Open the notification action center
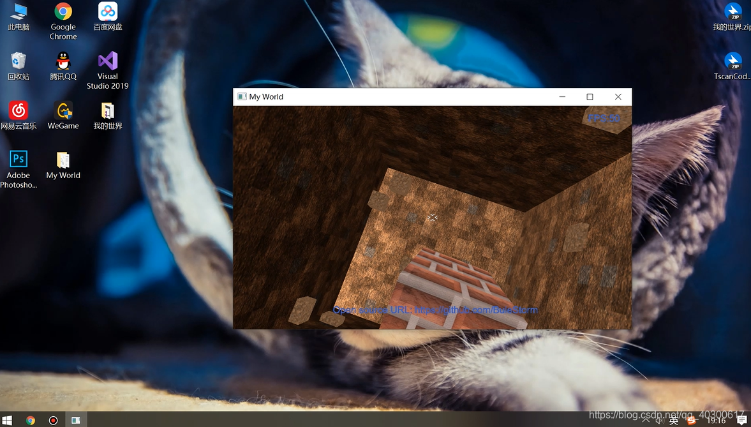 (x=742, y=420)
